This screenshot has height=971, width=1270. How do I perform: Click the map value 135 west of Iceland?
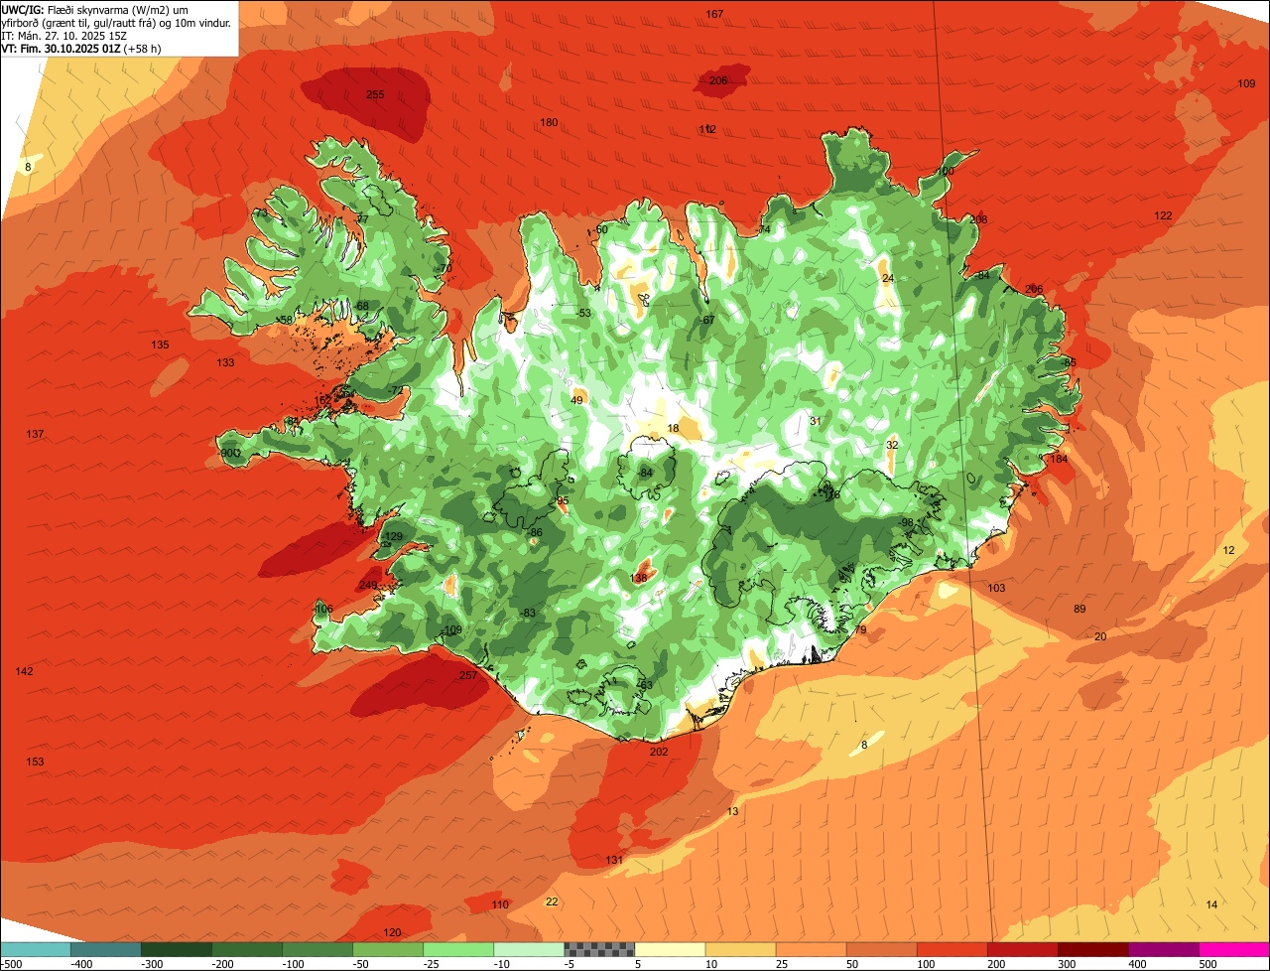coord(160,346)
